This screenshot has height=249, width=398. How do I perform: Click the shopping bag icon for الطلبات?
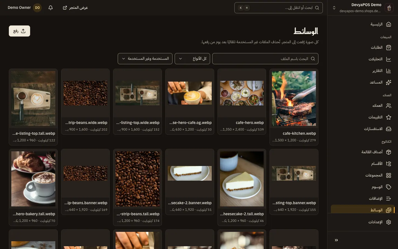point(389,48)
